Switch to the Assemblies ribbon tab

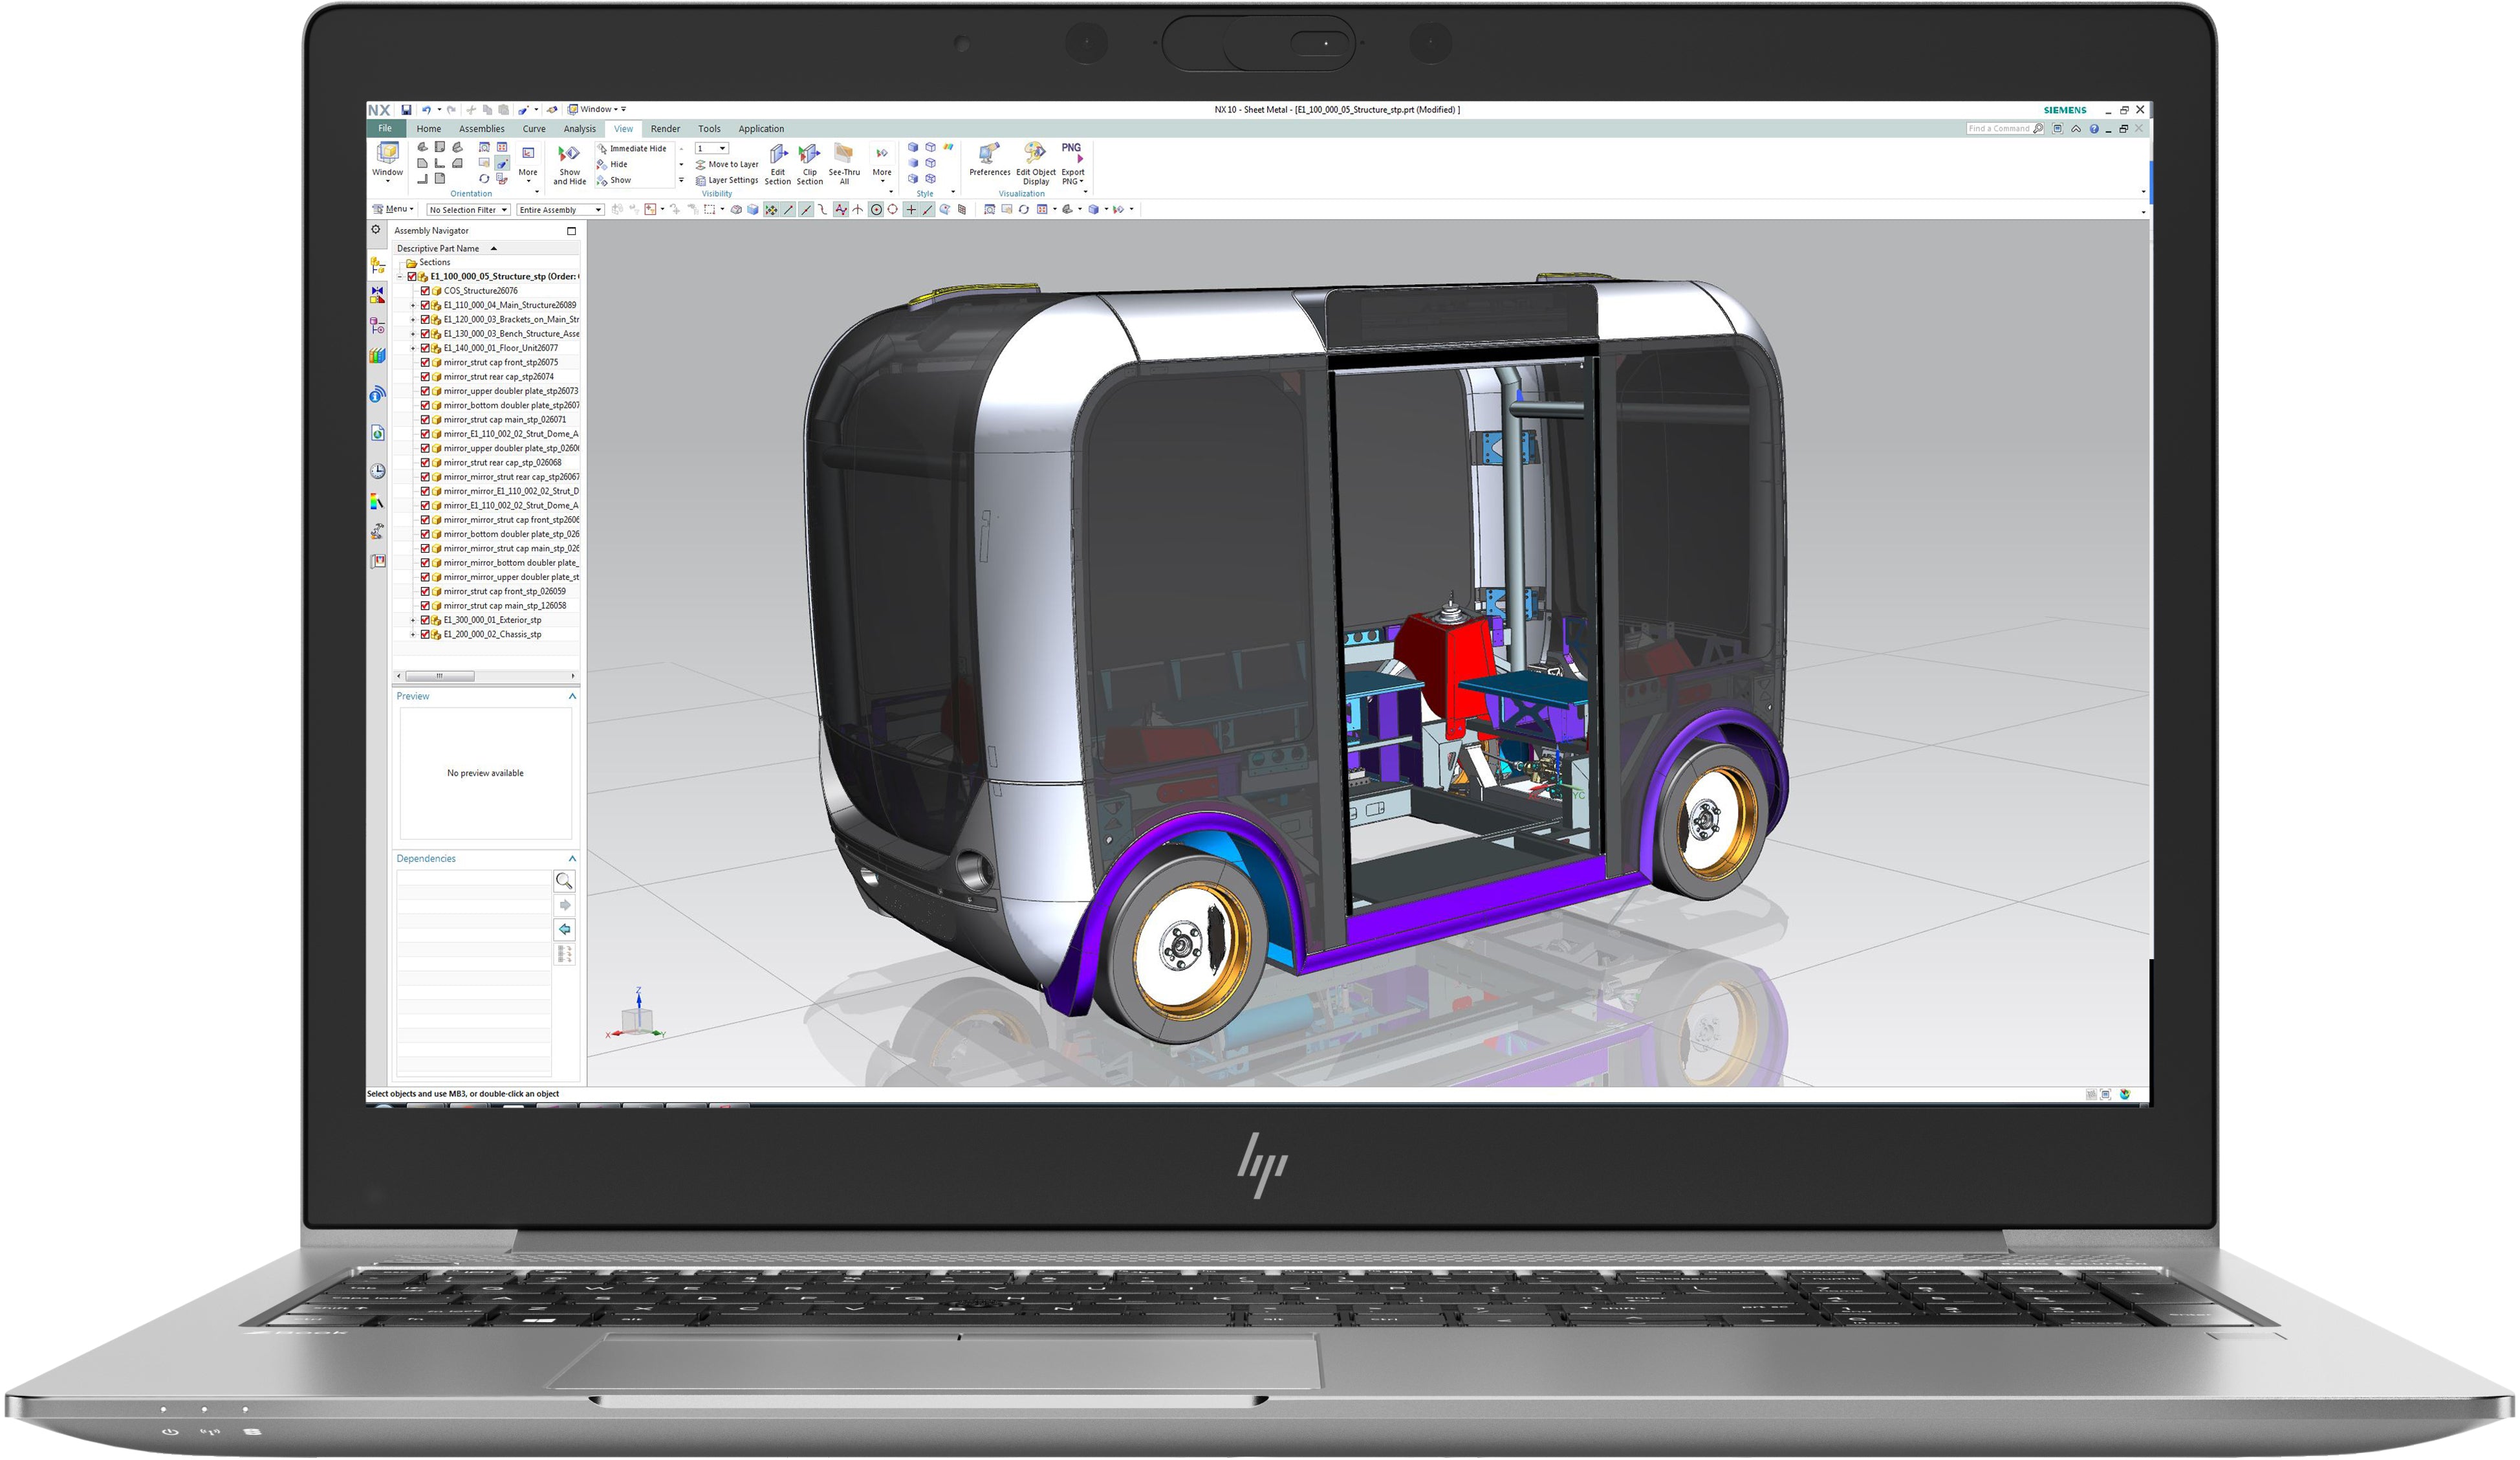[x=481, y=129]
